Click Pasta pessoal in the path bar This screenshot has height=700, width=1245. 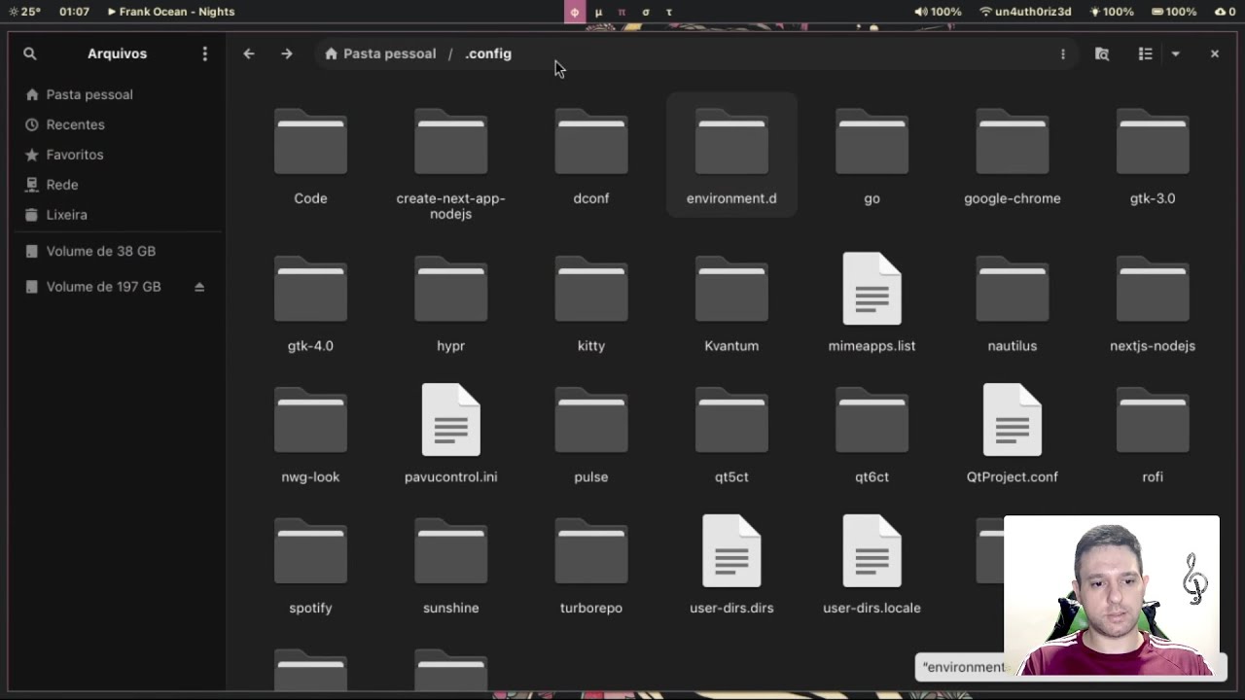click(x=380, y=53)
